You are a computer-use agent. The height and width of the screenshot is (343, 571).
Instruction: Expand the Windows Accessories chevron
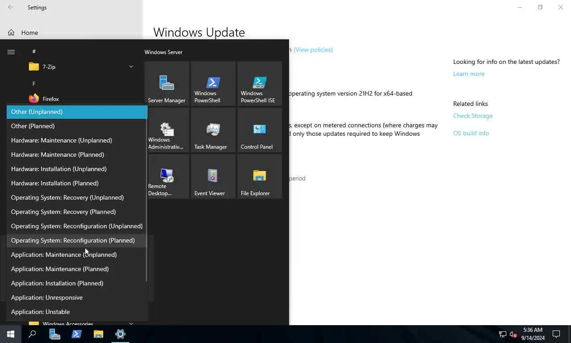(x=131, y=323)
